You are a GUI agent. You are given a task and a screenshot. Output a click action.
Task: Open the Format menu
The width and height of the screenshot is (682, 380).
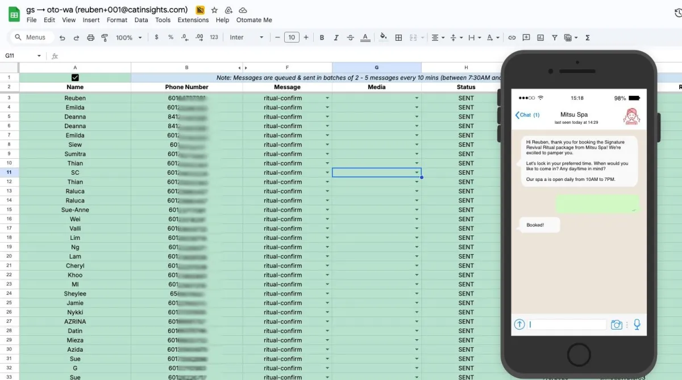pyautogui.click(x=117, y=20)
